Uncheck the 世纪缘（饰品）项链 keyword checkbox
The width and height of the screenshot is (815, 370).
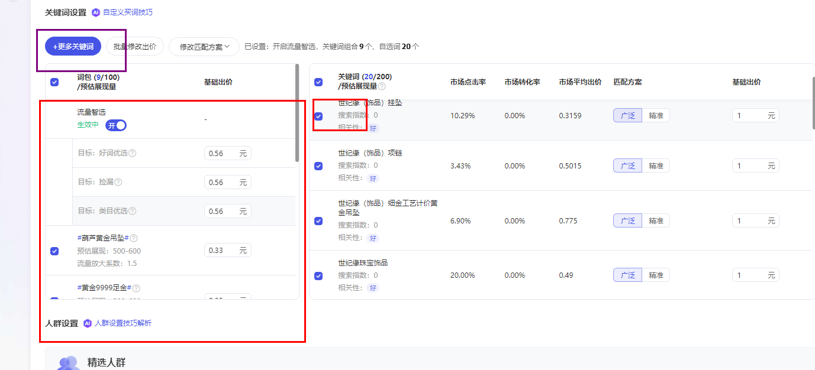click(318, 166)
